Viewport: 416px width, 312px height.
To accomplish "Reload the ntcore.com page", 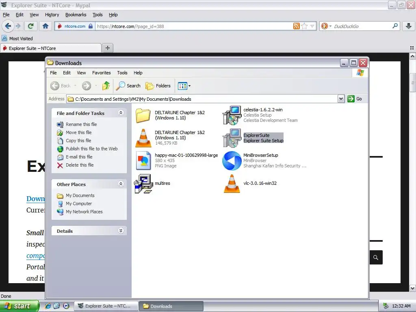I will [31, 26].
